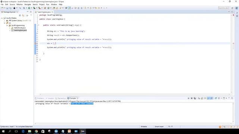Viewport: 239px width, 134px height.
Task: Maximize the Package Explorer view
Action: (x=31, y=12)
